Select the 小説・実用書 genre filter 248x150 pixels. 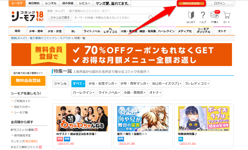click(134, 92)
